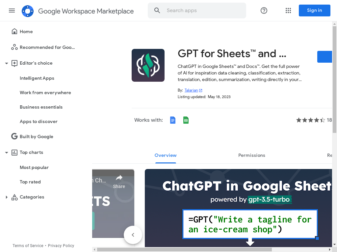Image resolution: width=337 pixels, height=252 pixels.
Task: Expand the Categories section
Action: tap(7, 197)
